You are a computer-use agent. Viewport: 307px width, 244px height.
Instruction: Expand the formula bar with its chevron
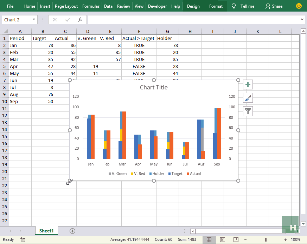pyautogui.click(x=303, y=20)
